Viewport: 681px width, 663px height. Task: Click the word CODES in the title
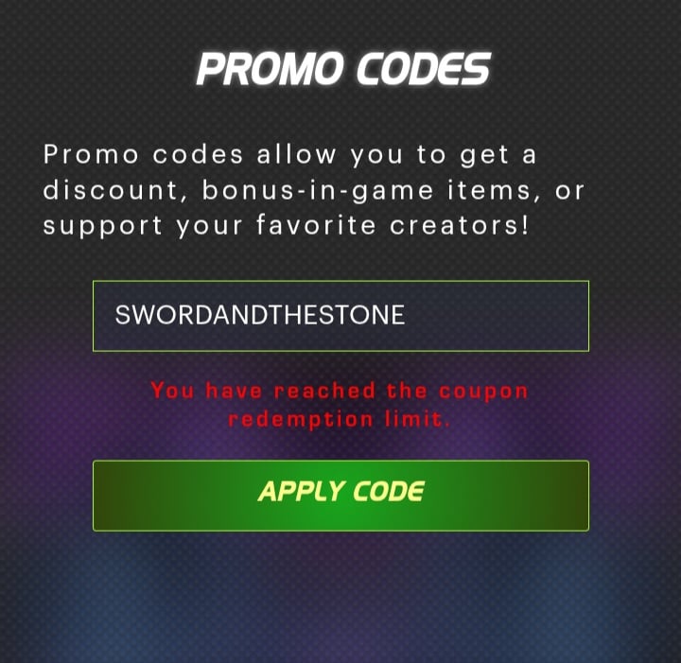coord(424,69)
